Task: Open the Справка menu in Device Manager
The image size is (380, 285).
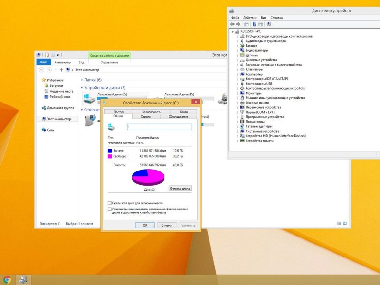Action: [276, 18]
